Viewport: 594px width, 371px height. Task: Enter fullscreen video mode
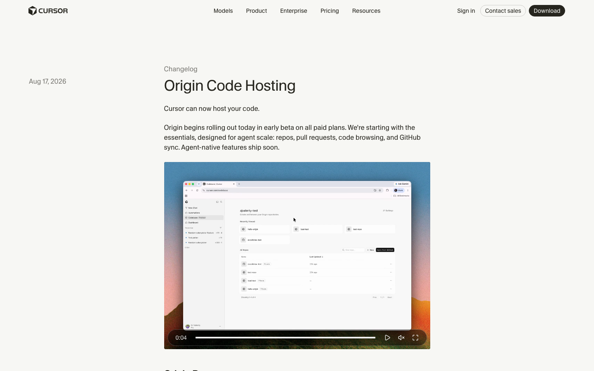pos(415,338)
